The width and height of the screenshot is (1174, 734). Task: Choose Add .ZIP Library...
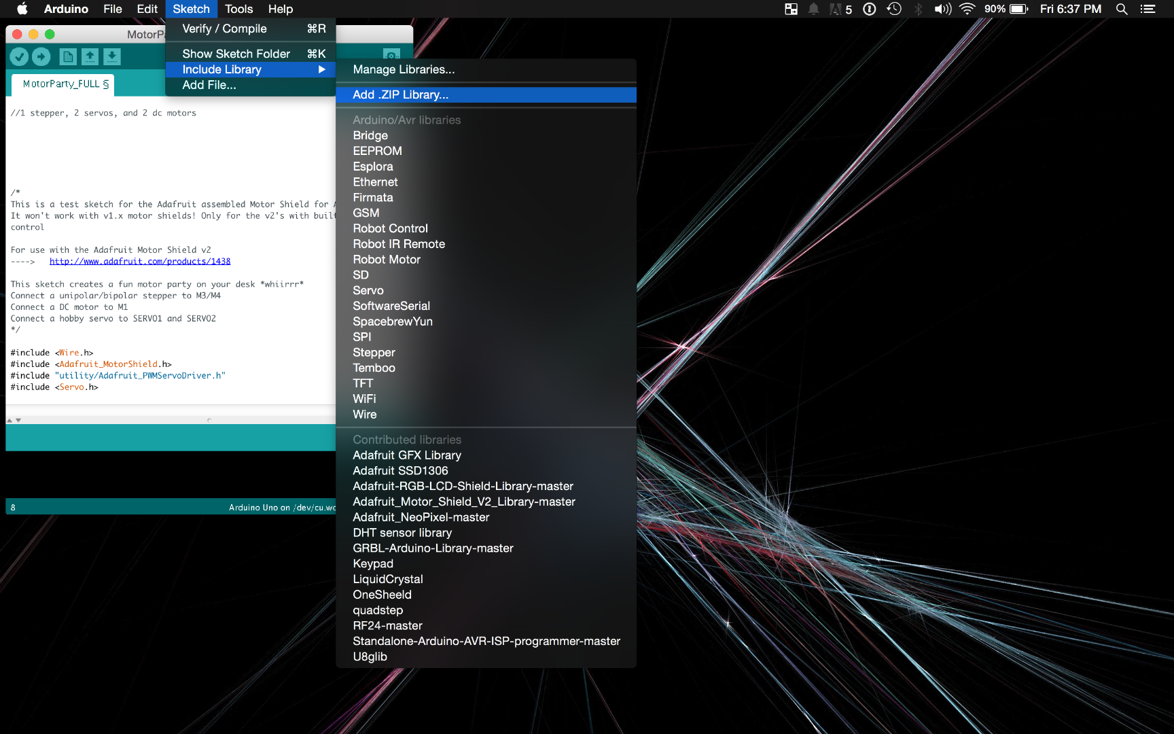[x=486, y=94]
